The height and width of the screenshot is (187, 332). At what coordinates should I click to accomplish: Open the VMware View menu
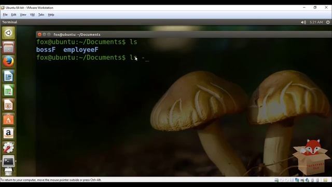tap(23, 15)
